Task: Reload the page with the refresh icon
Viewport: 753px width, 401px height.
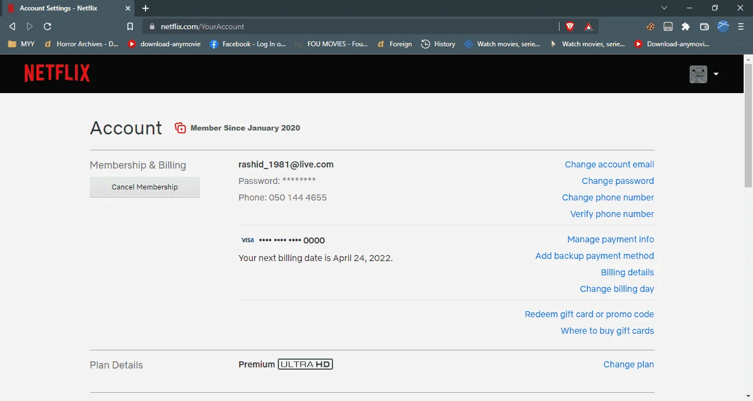Action: pyautogui.click(x=47, y=26)
